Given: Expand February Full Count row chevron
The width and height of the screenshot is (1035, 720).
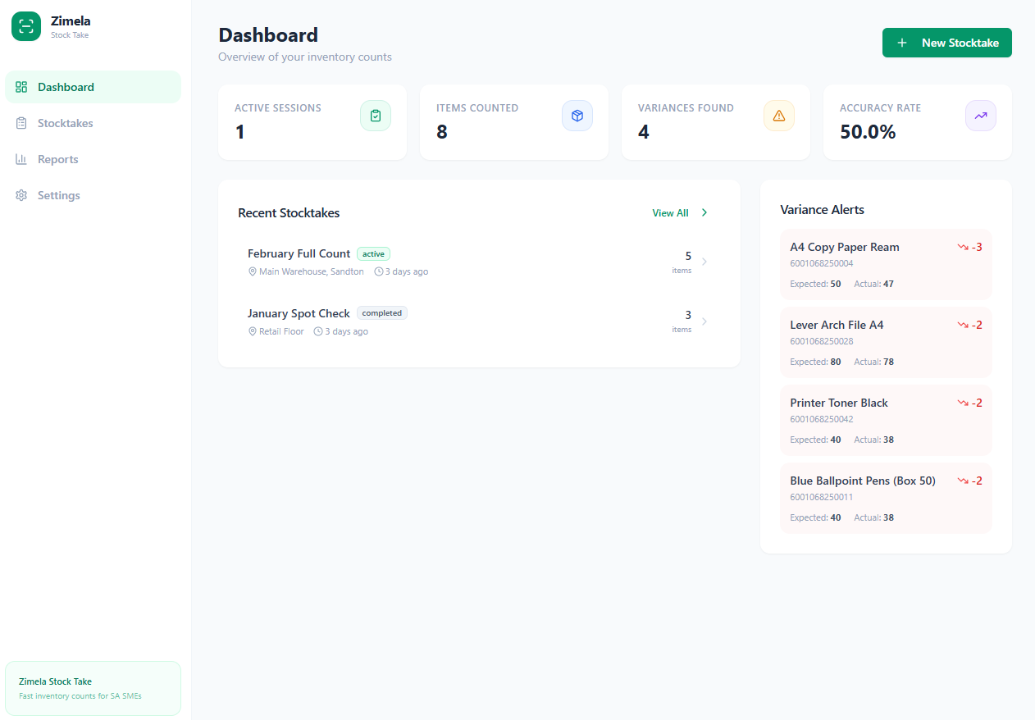Looking at the screenshot, I should pos(704,262).
